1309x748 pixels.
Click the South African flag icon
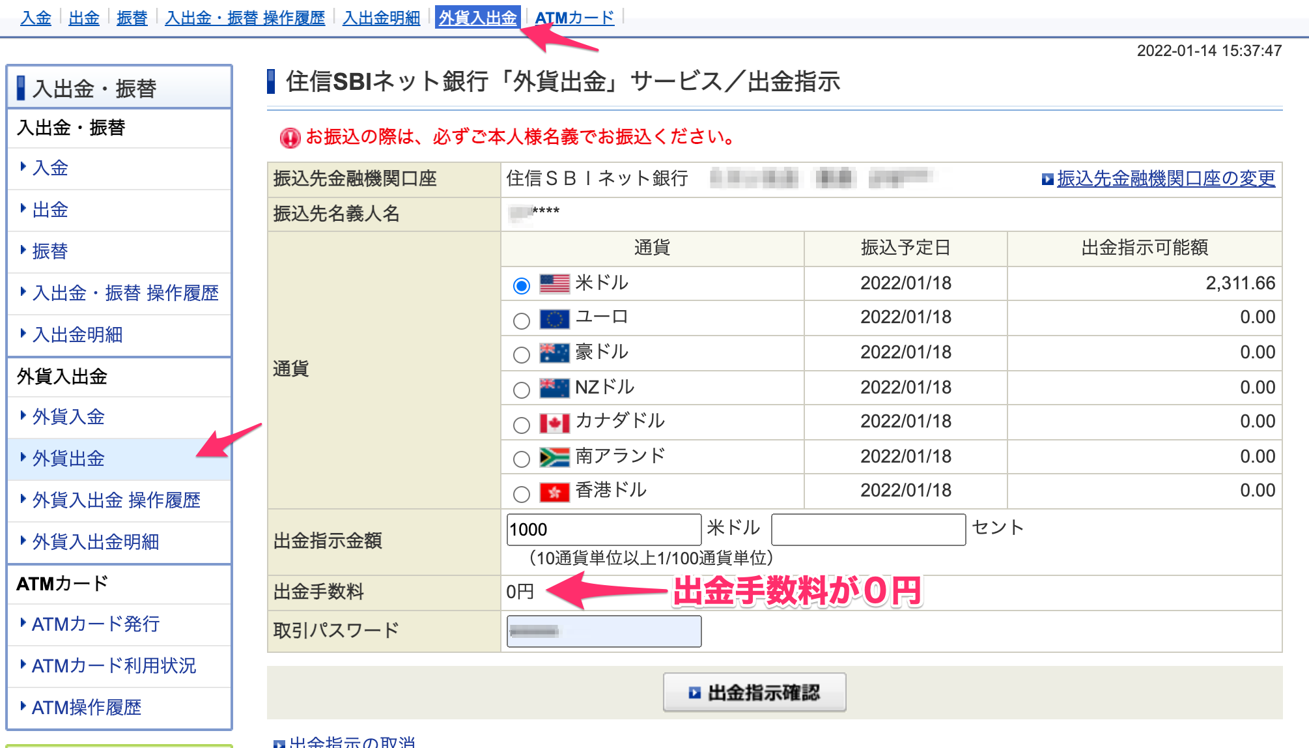pos(555,457)
